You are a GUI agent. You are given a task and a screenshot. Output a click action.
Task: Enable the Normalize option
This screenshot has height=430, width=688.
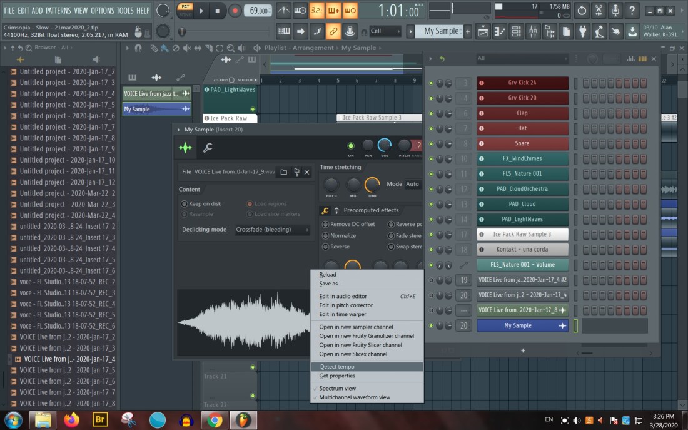326,236
